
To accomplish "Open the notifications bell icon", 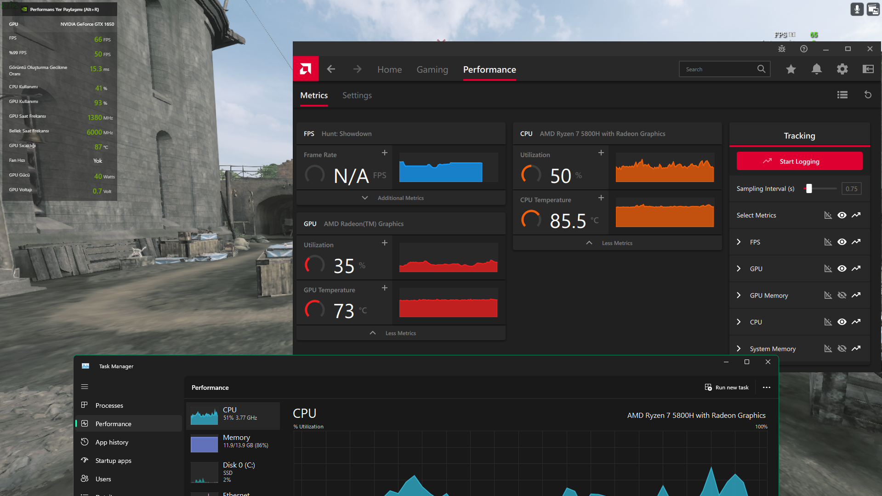I will 817,69.
